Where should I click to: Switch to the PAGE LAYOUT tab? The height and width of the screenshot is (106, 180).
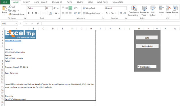[41, 2]
